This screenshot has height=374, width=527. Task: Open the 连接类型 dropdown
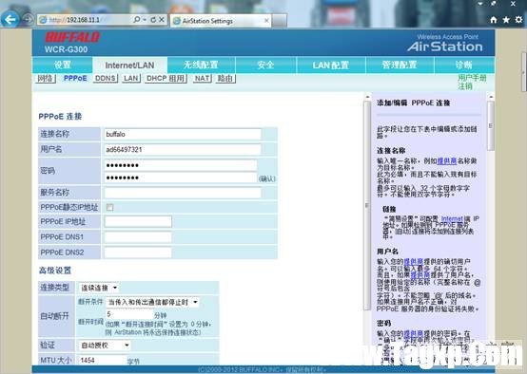99,288
